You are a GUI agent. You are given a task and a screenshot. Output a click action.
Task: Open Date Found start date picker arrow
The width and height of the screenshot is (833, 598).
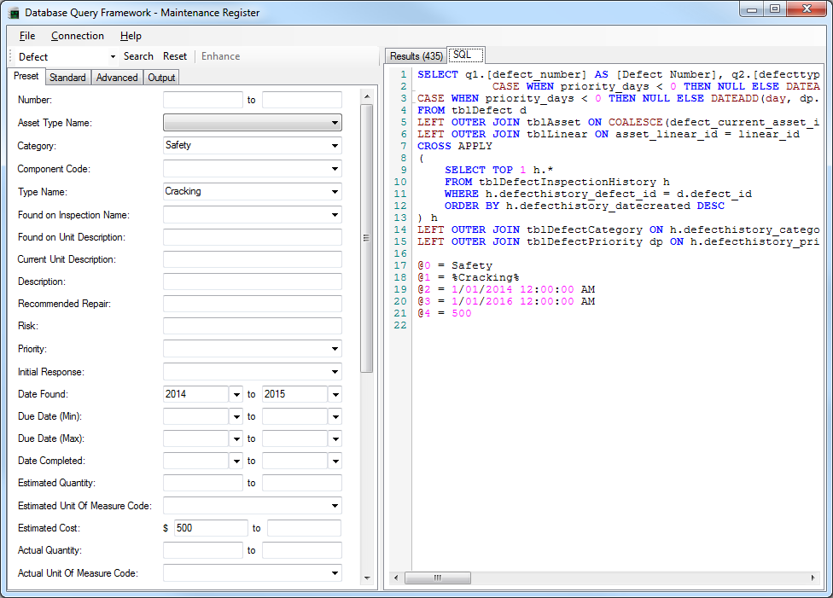(236, 395)
